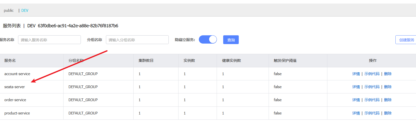
Task: Delete order-service via 删除 link
Action: (388, 100)
